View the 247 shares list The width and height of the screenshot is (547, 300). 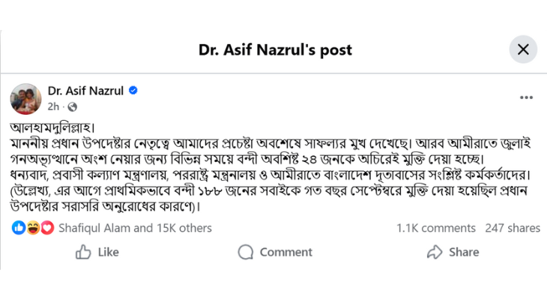[513, 228]
